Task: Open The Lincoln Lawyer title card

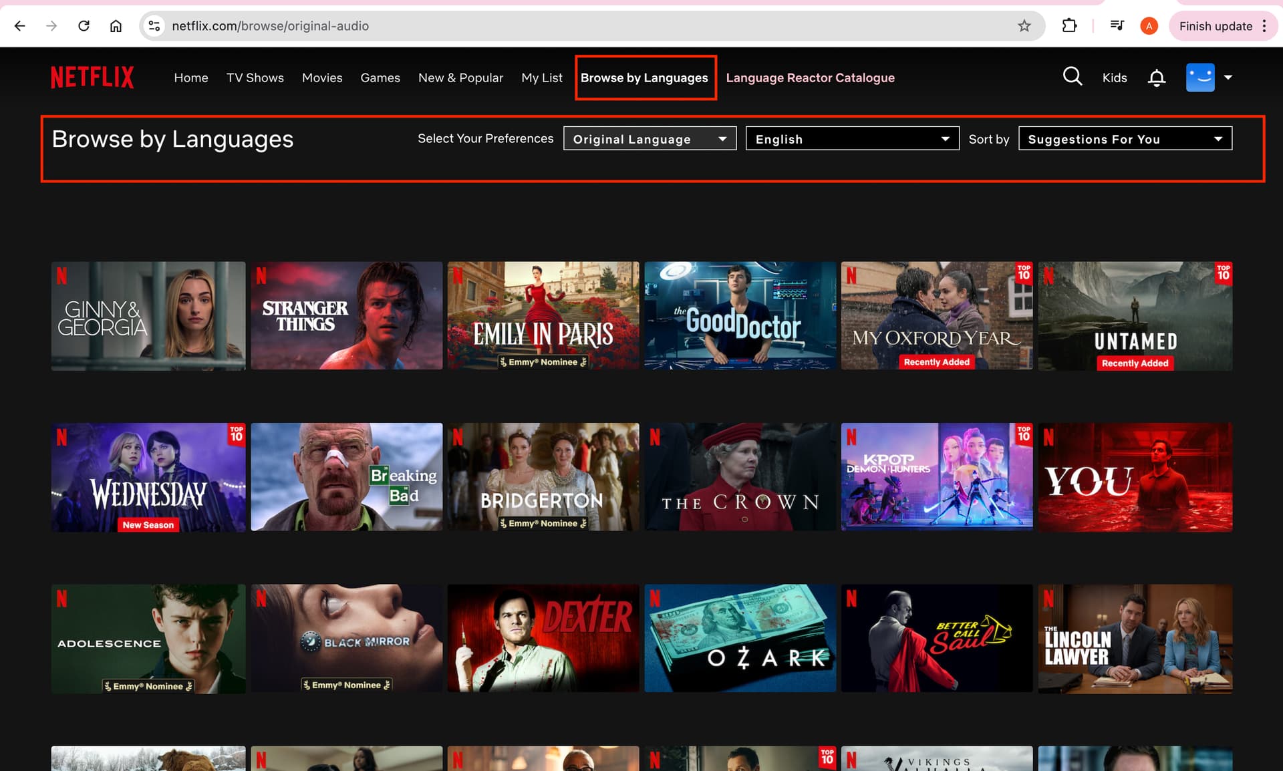Action: (x=1135, y=639)
